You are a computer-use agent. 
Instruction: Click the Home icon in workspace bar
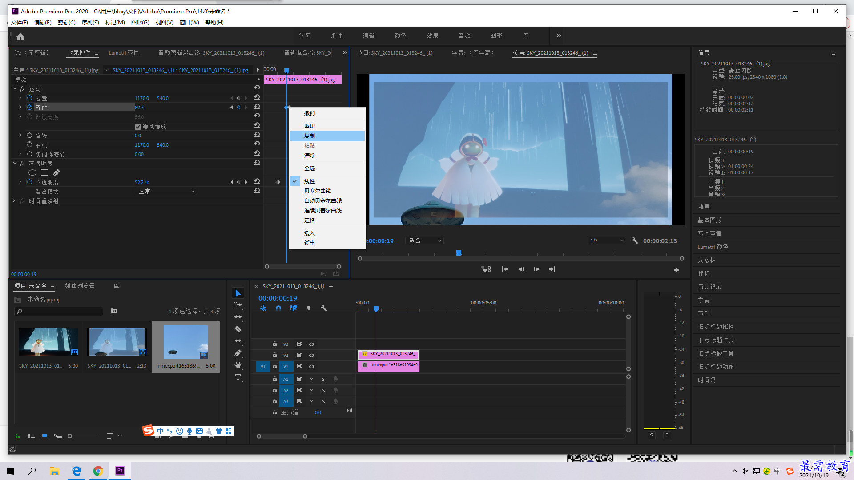point(20,36)
